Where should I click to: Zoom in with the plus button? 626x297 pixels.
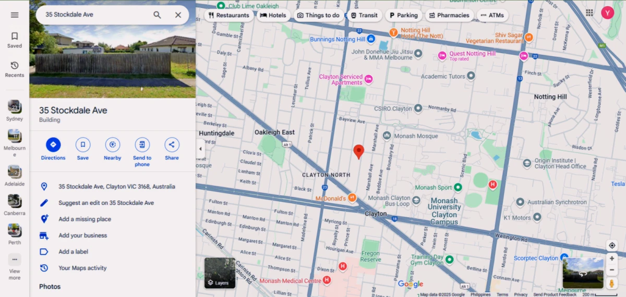click(x=612, y=258)
